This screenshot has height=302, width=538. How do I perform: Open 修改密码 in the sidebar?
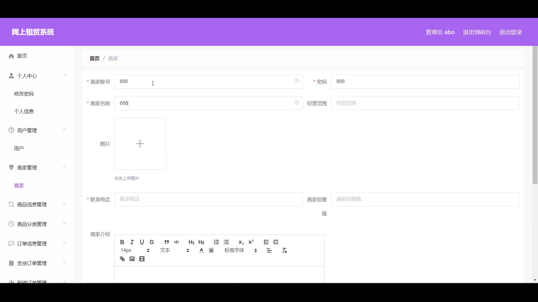24,94
